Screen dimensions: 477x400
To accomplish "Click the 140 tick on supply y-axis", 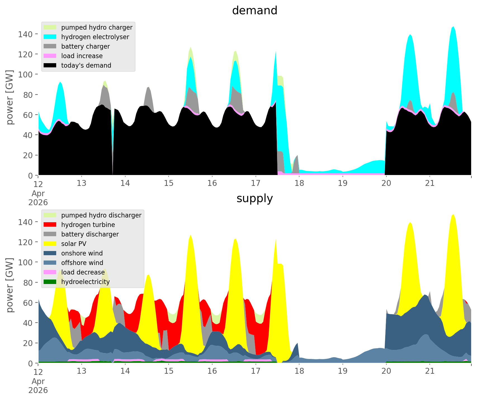I will 25,222.
